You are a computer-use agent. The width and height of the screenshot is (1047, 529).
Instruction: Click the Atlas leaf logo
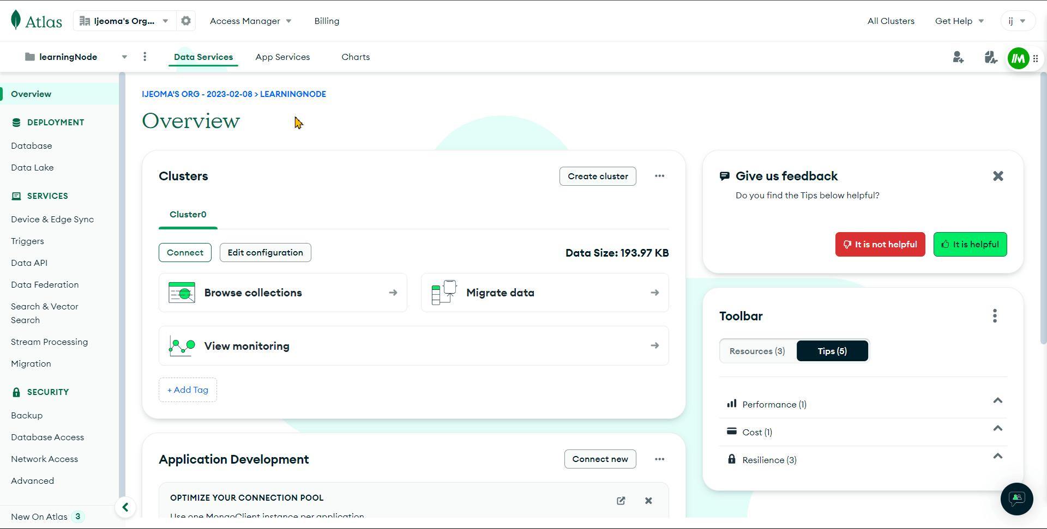click(16, 20)
